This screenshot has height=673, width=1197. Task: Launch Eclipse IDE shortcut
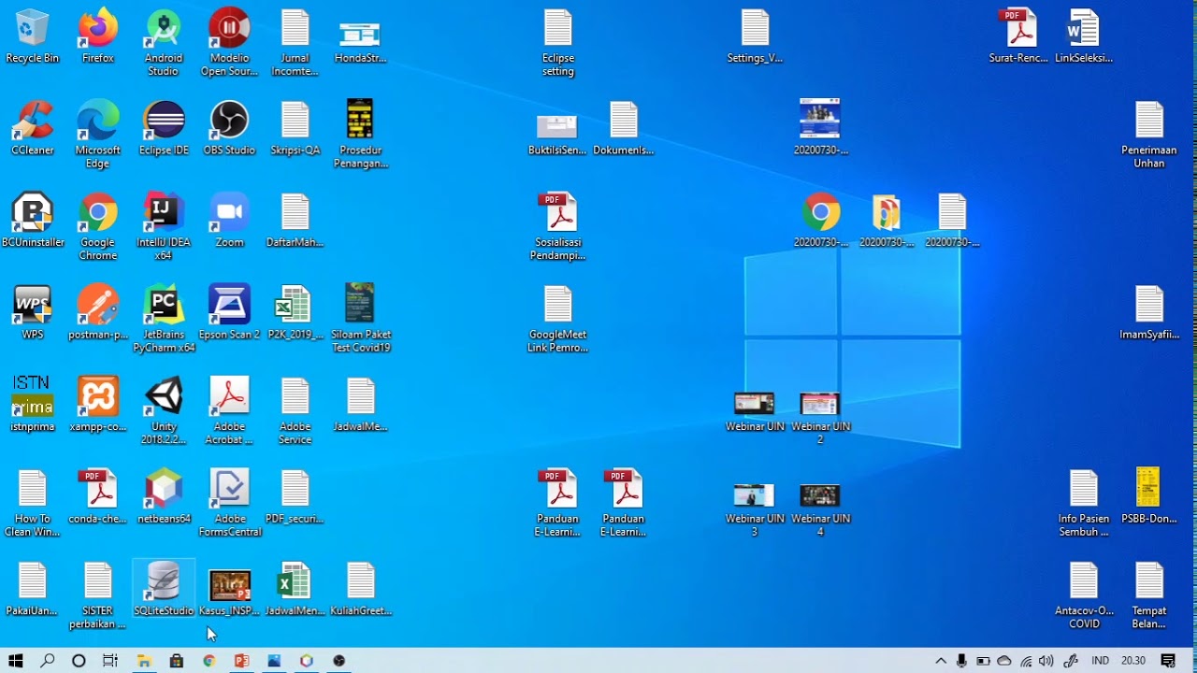[164, 128]
